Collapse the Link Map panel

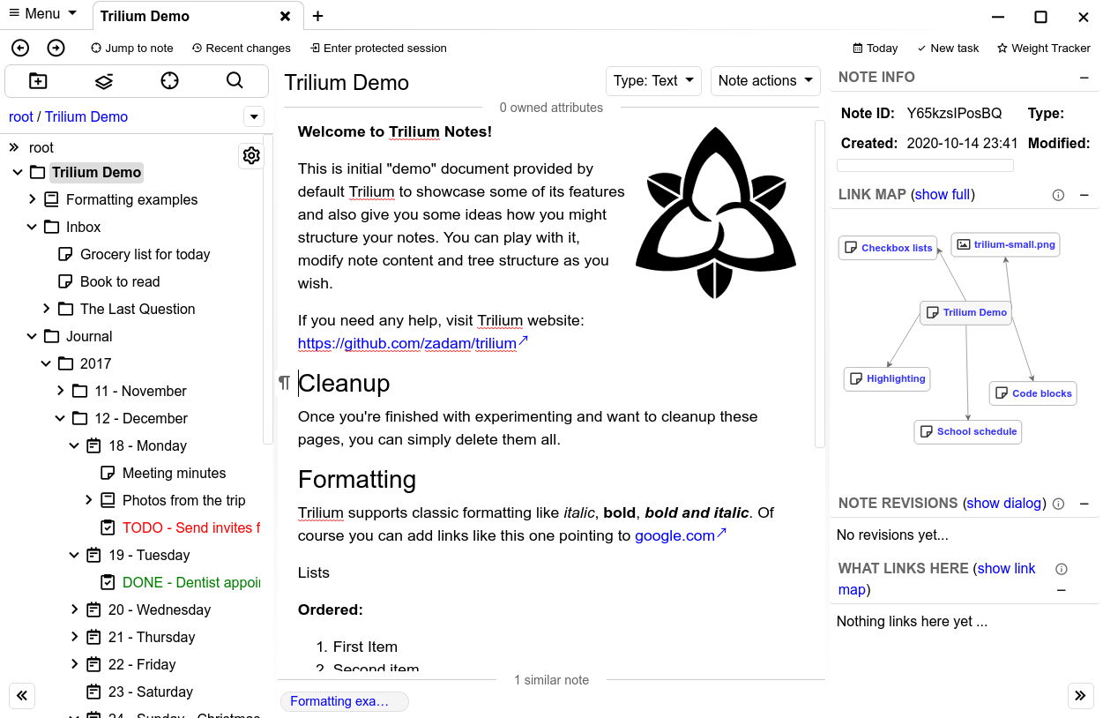(1084, 195)
